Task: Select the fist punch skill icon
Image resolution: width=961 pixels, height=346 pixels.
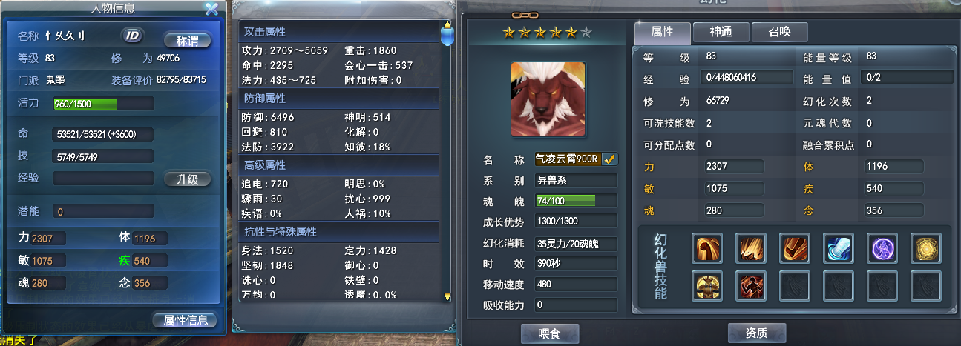Action: point(706,248)
